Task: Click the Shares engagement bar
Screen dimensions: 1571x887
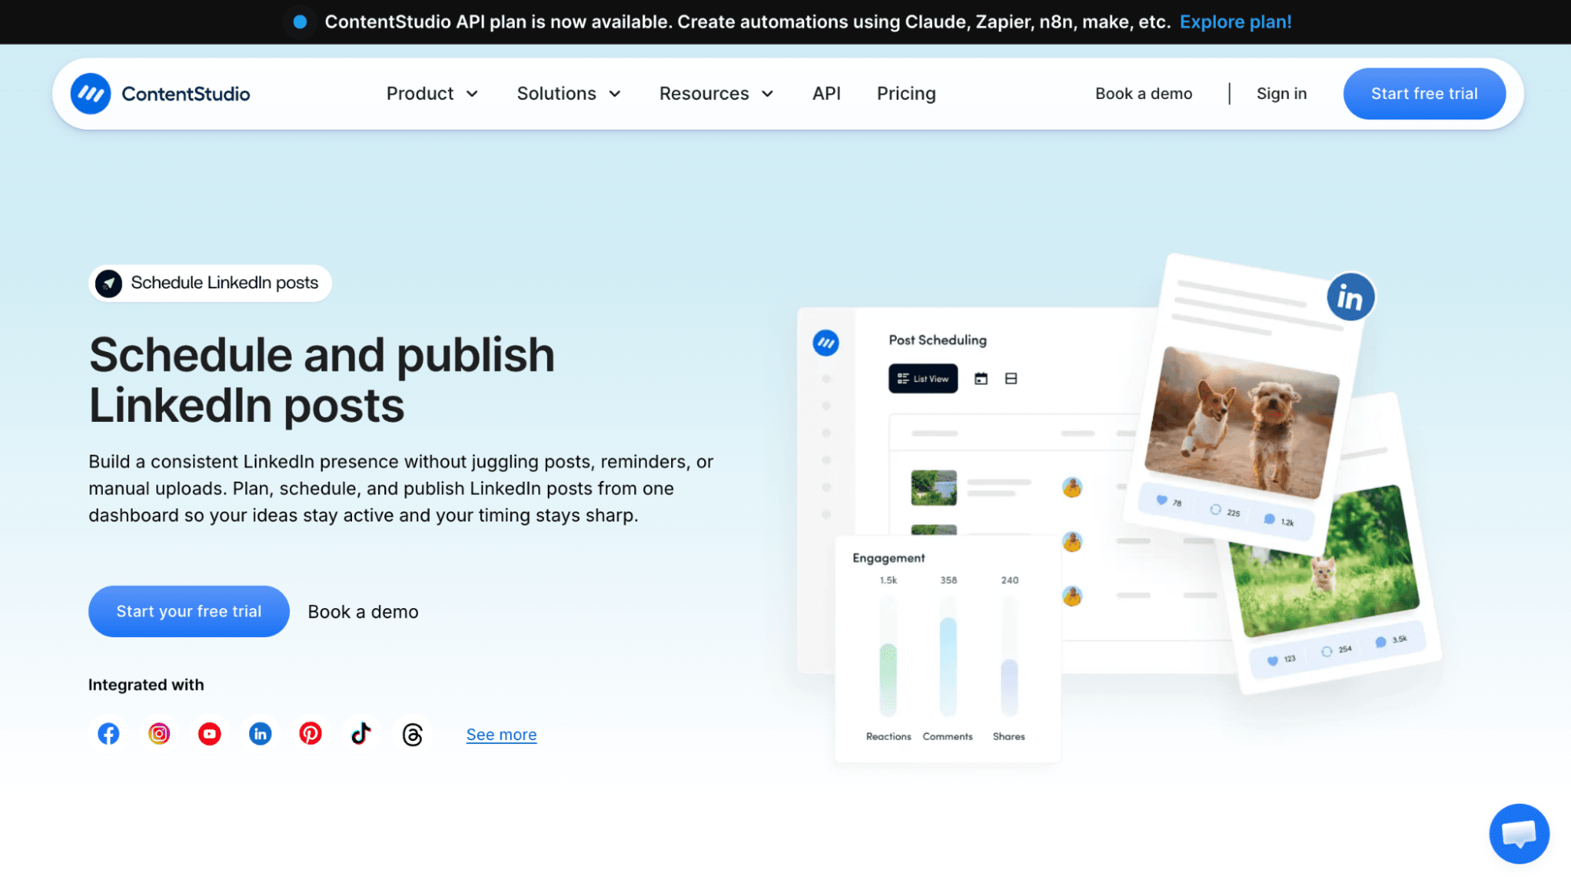Action: 1009,656
